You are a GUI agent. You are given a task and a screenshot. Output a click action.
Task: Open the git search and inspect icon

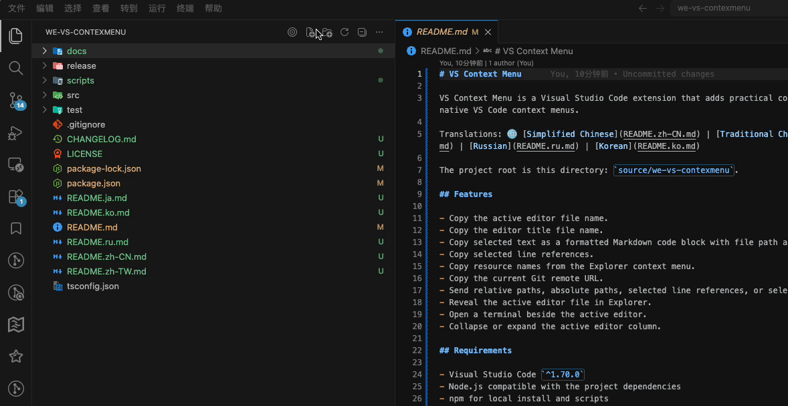(16, 292)
